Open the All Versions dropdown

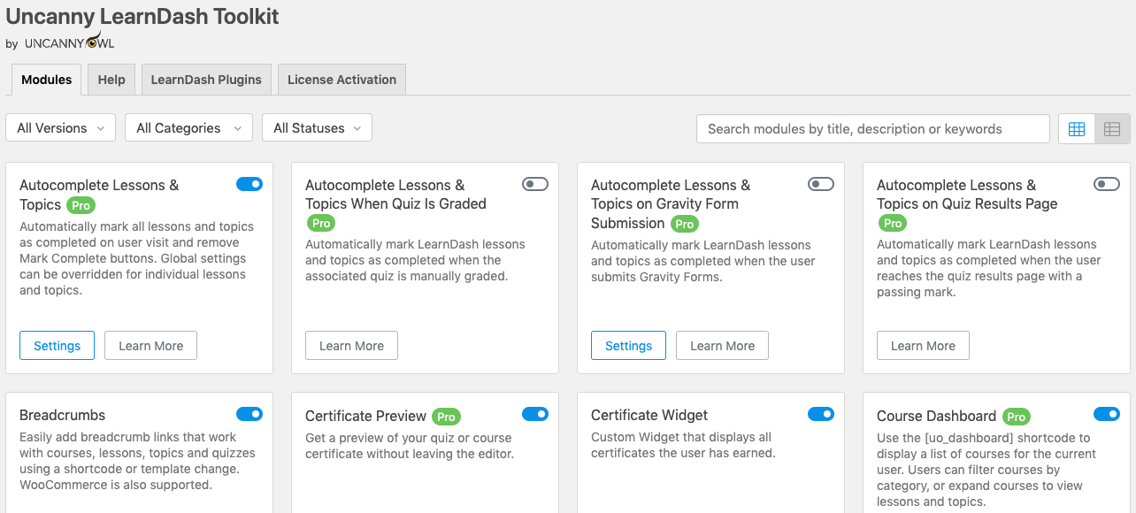pyautogui.click(x=60, y=127)
